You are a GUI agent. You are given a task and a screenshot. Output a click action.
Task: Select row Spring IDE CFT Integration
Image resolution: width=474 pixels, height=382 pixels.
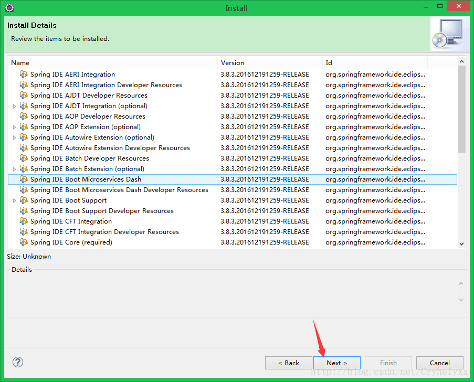pos(232,221)
